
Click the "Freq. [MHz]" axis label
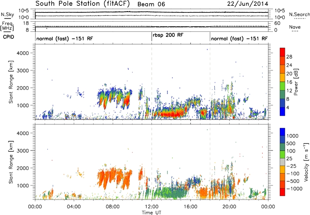pos(7,26)
